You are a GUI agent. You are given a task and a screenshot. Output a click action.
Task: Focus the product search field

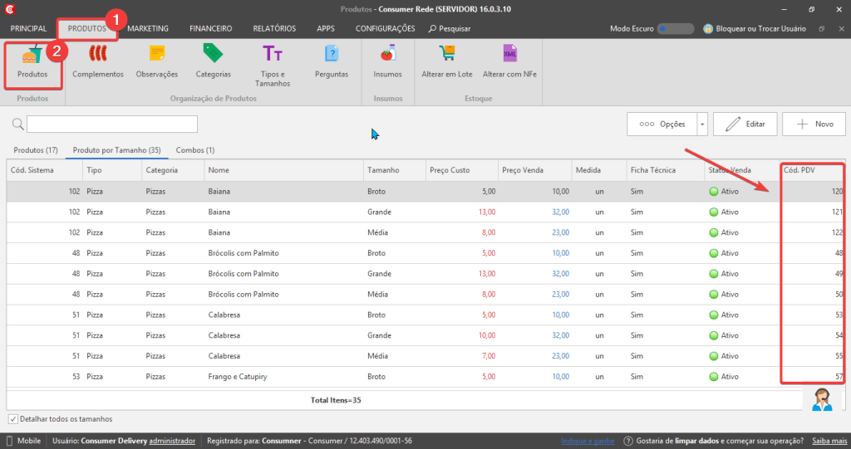click(x=112, y=124)
